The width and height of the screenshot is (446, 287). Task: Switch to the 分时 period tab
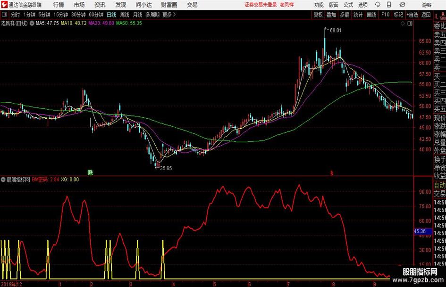16,15
